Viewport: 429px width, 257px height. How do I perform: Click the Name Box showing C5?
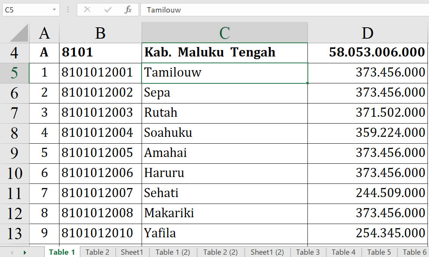26,10
